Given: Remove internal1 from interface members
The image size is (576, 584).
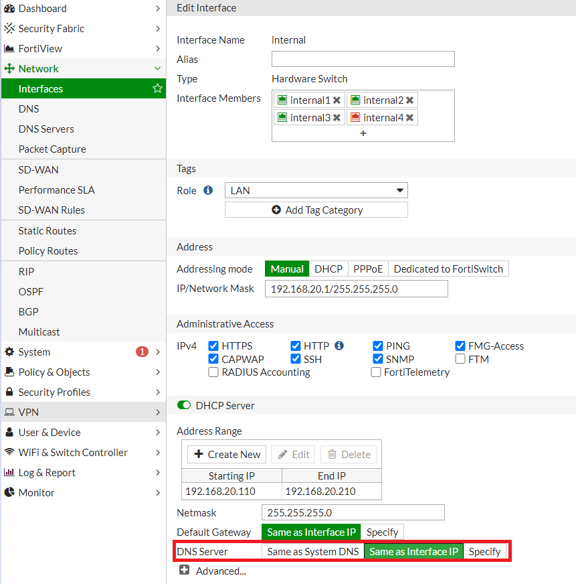Looking at the screenshot, I should [337, 100].
